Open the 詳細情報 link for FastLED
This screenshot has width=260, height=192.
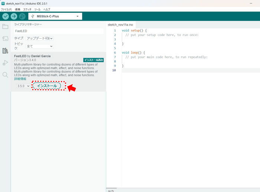point(20,79)
